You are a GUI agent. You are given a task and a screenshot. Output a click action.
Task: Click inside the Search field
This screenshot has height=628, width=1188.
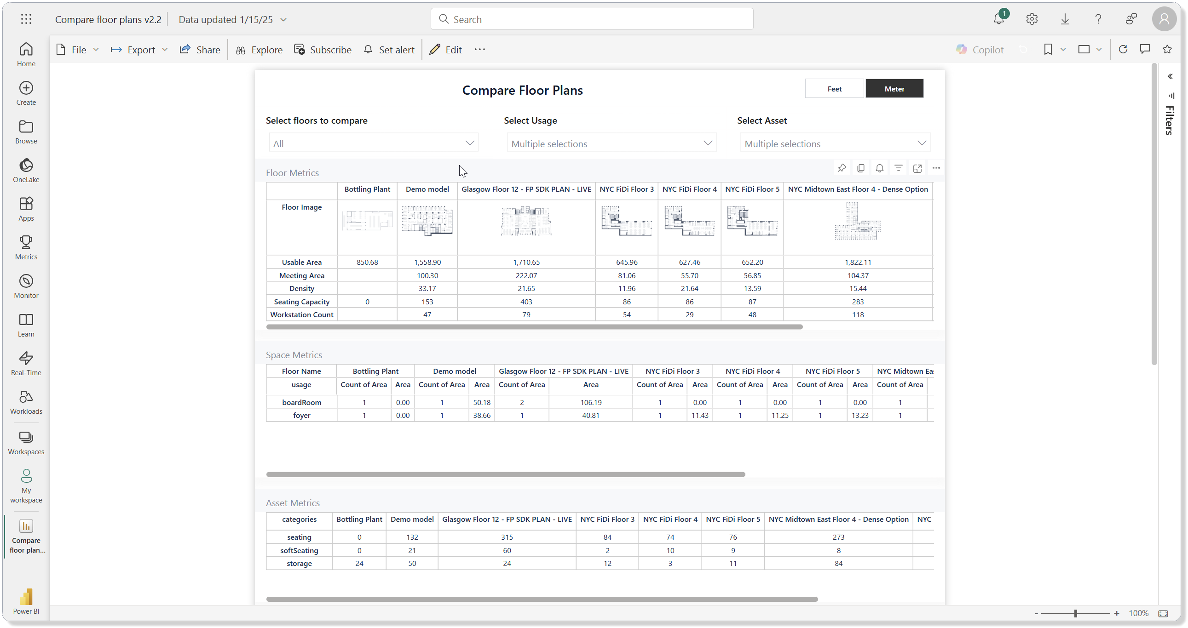click(592, 19)
